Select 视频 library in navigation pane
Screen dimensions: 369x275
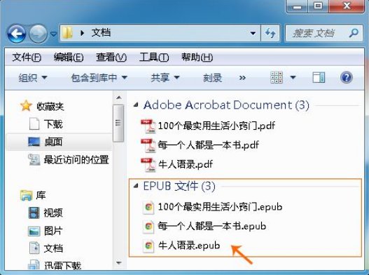53,213
